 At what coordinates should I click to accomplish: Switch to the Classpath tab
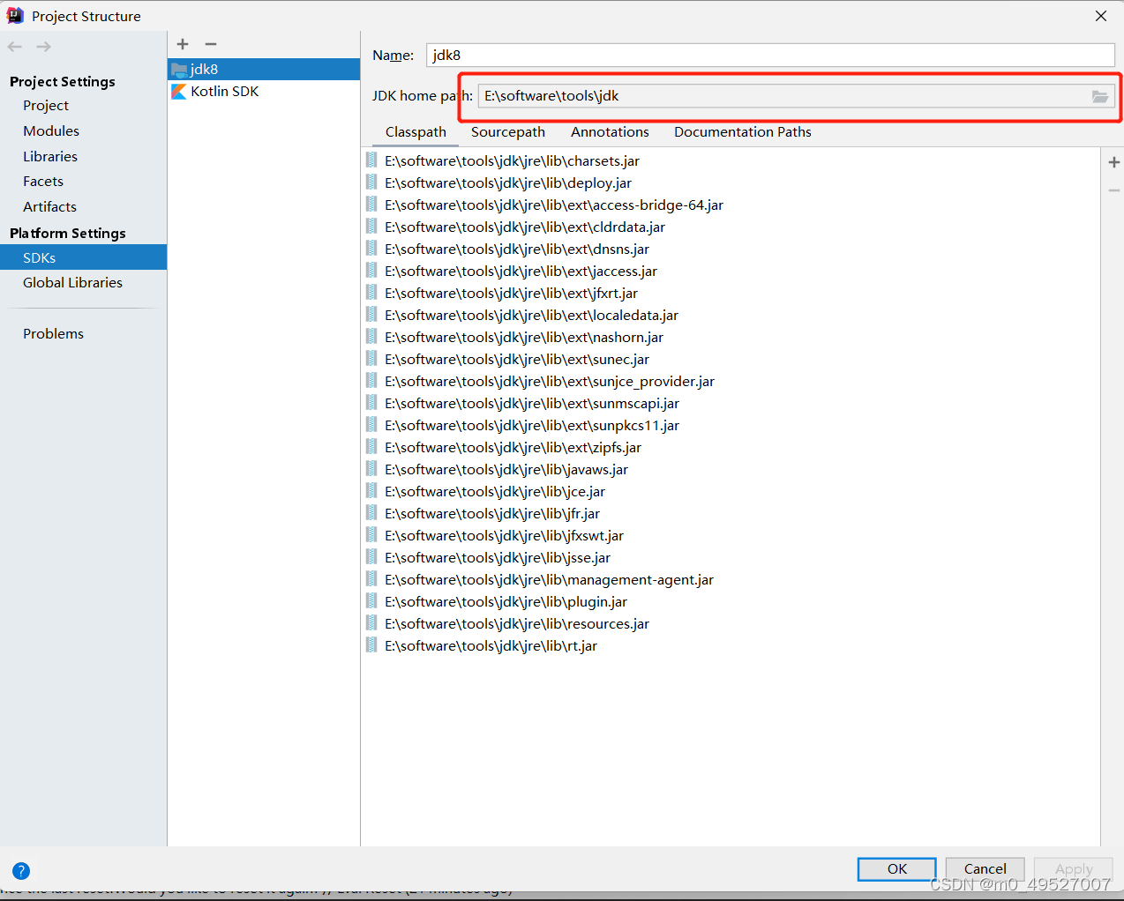(416, 132)
